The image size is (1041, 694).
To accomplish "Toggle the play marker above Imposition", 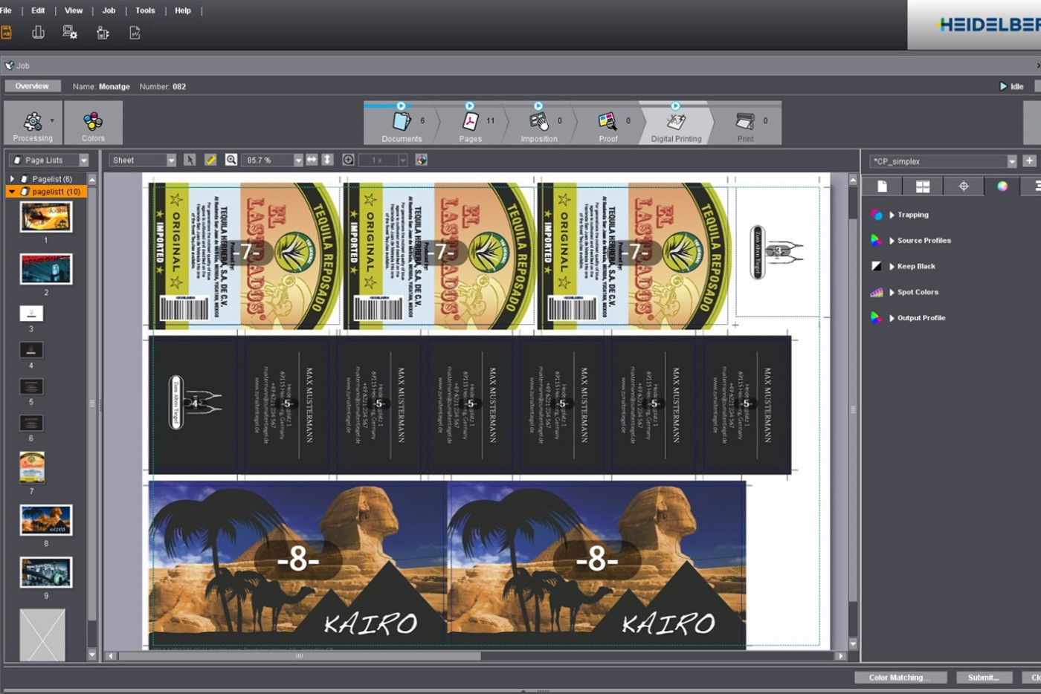I will click(x=538, y=106).
